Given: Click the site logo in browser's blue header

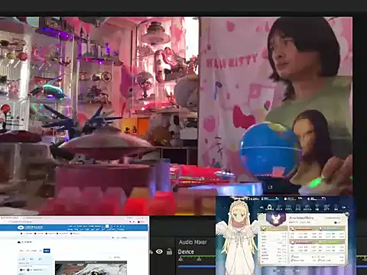Looking at the screenshot, I should pyautogui.click(x=30, y=227).
